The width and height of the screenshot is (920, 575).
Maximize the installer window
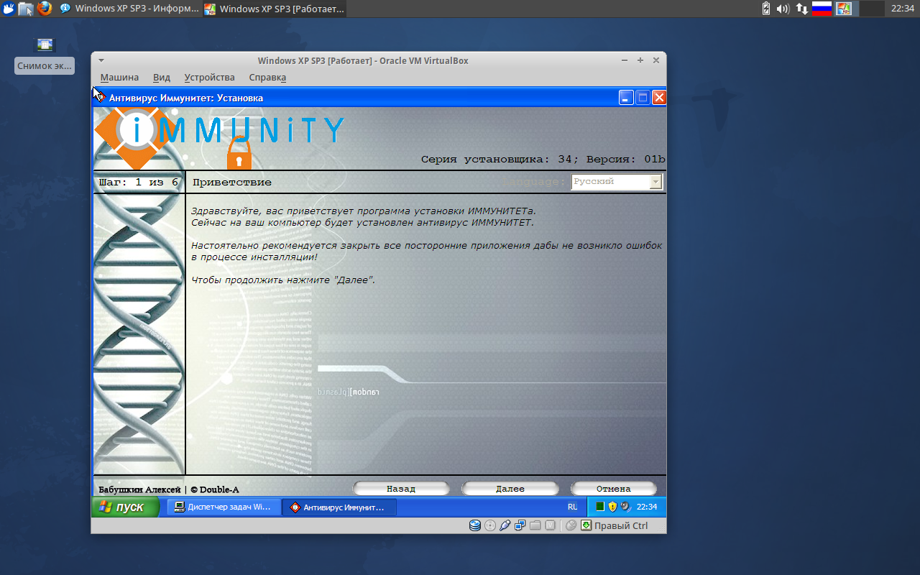(643, 98)
